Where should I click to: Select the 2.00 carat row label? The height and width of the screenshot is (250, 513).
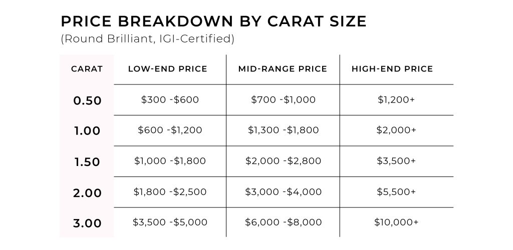point(87,193)
